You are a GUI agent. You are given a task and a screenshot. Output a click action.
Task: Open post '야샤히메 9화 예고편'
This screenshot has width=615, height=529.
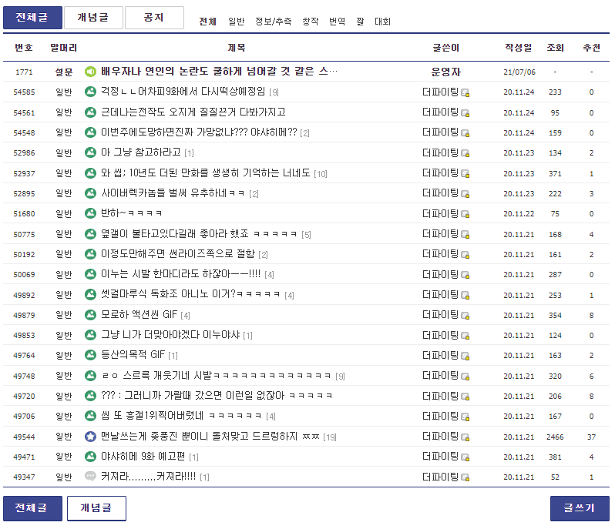(x=143, y=457)
